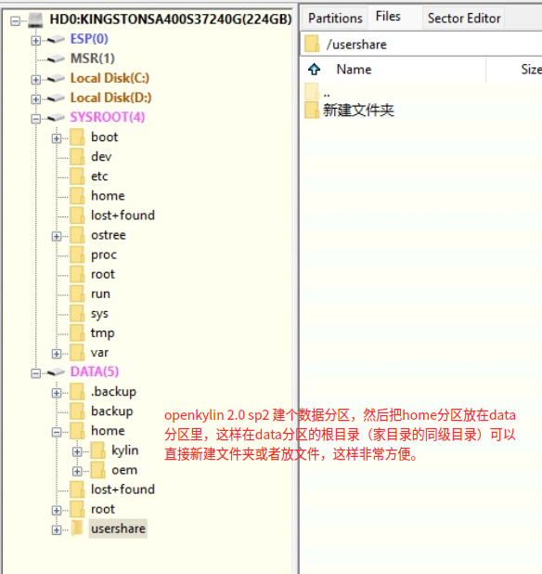Select the ostree folder label
The image size is (542, 574).
[109, 235]
